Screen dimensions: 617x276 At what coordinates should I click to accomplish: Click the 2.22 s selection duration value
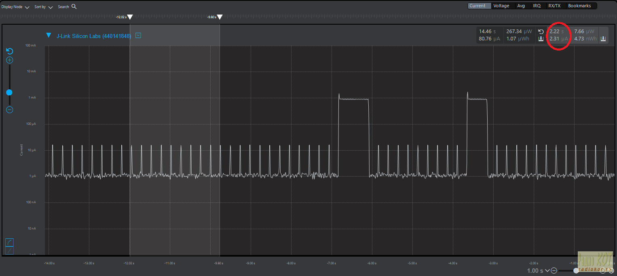556,32
